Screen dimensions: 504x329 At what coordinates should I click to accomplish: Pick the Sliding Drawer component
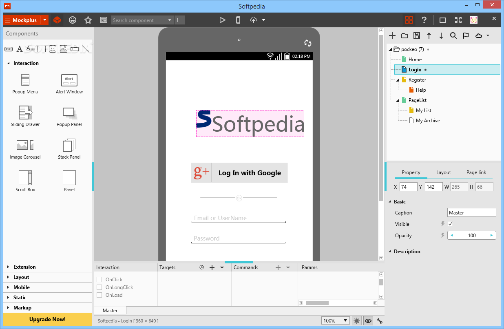coord(25,116)
